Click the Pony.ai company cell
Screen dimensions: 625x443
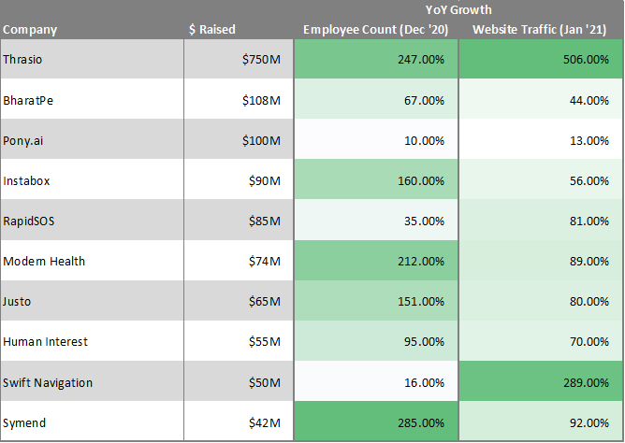[x=92, y=139]
